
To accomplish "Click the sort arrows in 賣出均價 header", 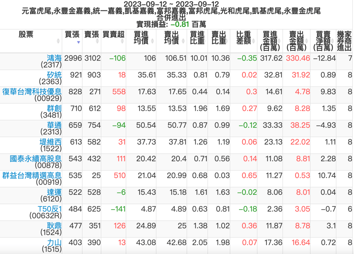I will pos(184,41).
